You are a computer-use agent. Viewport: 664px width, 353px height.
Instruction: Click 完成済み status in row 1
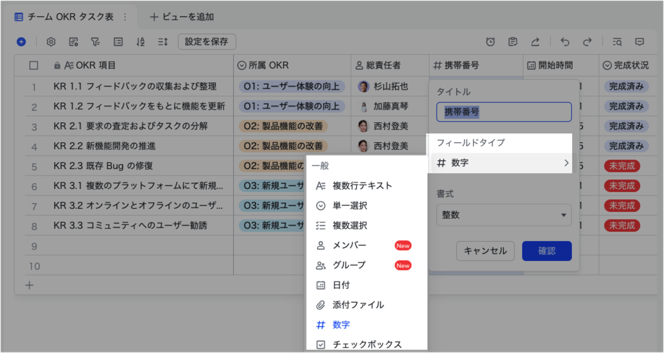(x=626, y=86)
